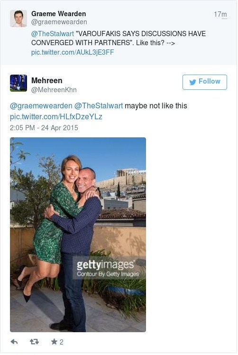Viewport: 238px width, 355px height.
Task: Favorite the tweet with the star icon
Action: click(54, 341)
